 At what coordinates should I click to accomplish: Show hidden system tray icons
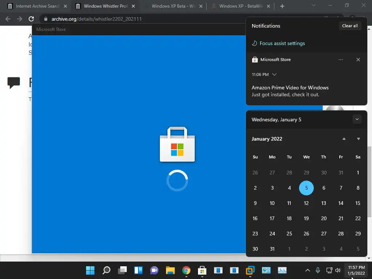(x=307, y=270)
